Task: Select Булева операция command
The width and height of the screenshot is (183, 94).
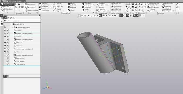Action: [x=87, y=10]
